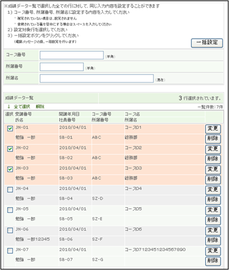Click コース07123451234567890 course name
229x270 pixels.
pos(155,250)
